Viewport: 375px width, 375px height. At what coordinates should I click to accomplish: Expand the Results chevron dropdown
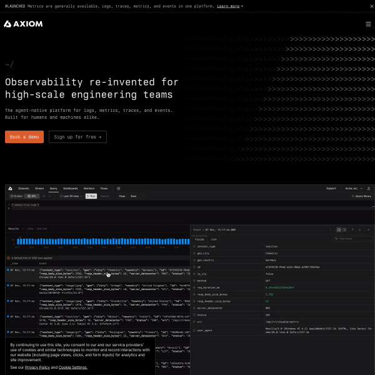(x=22, y=229)
